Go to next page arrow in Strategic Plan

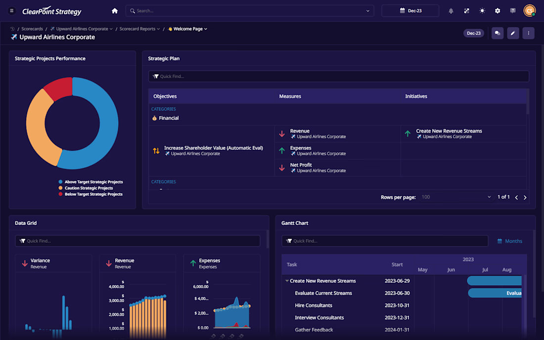pos(525,197)
